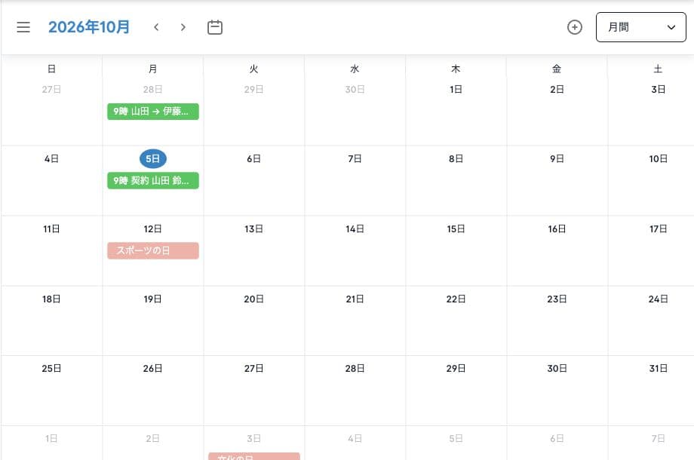This screenshot has width=694, height=460.
Task: Select date 23日
Action: pos(557,299)
